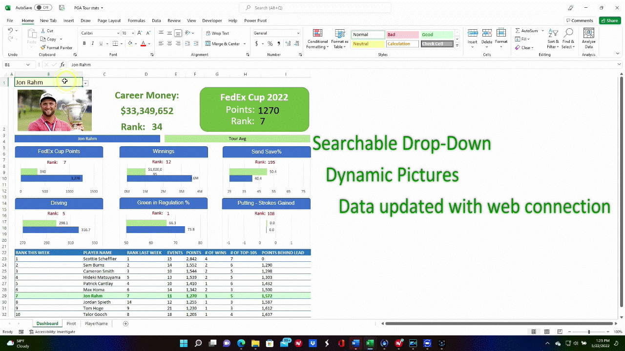Open the font name Calibri dropdown

[x=118, y=33]
